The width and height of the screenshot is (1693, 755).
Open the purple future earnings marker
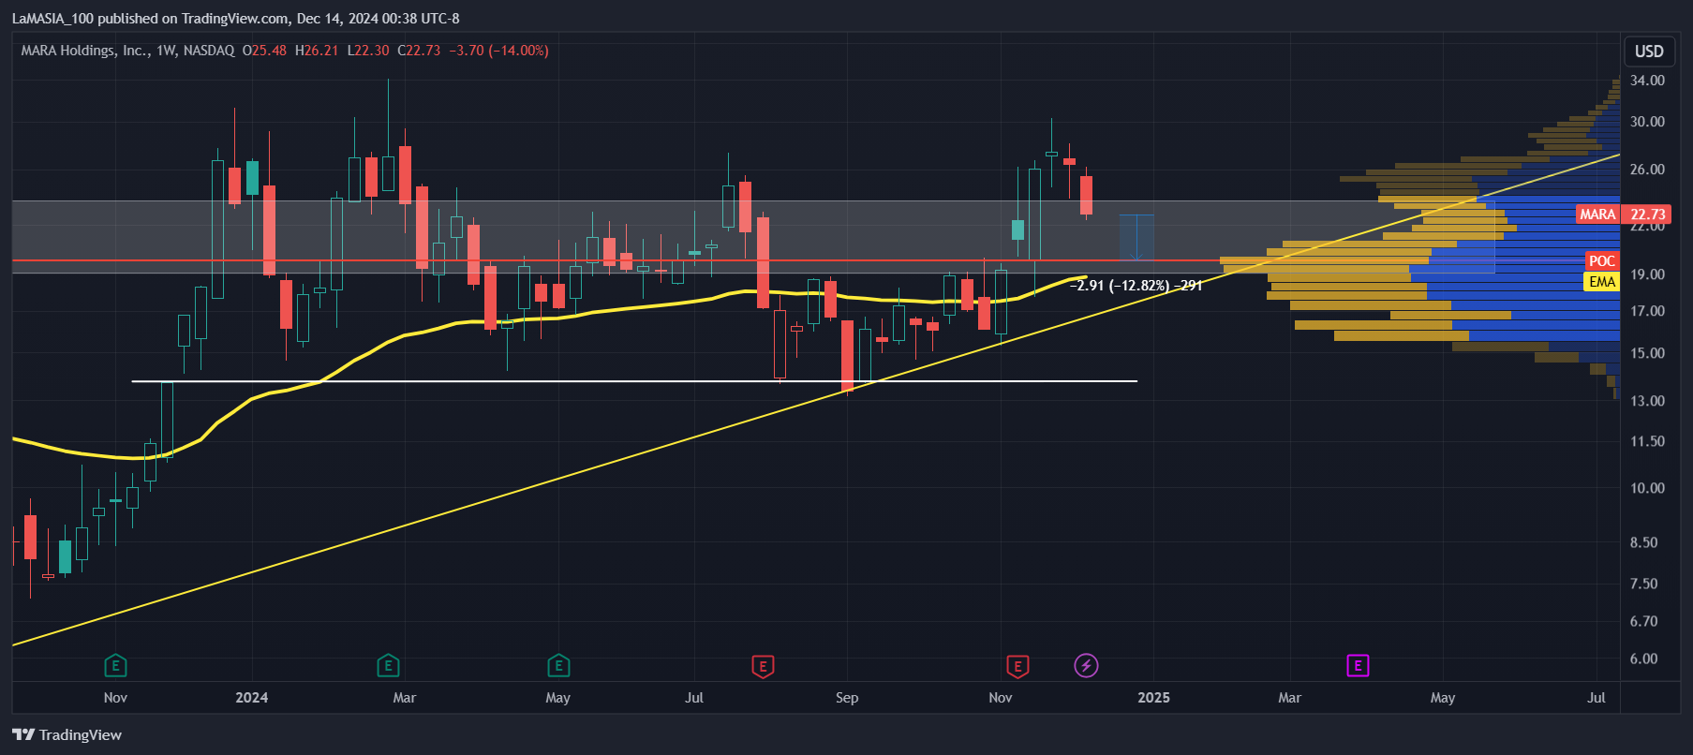[x=1358, y=666]
